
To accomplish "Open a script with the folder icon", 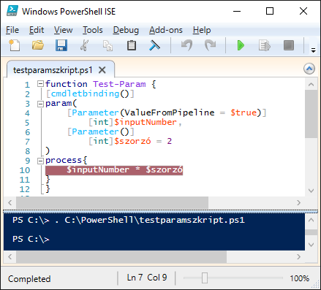I will point(38,45).
